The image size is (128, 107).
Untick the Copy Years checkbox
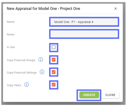[54, 85]
